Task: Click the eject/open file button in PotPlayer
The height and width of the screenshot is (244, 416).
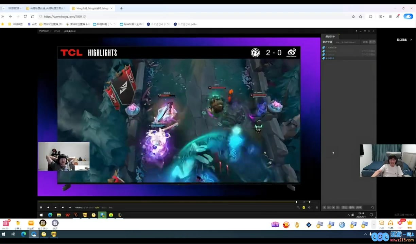Action: 70,207
